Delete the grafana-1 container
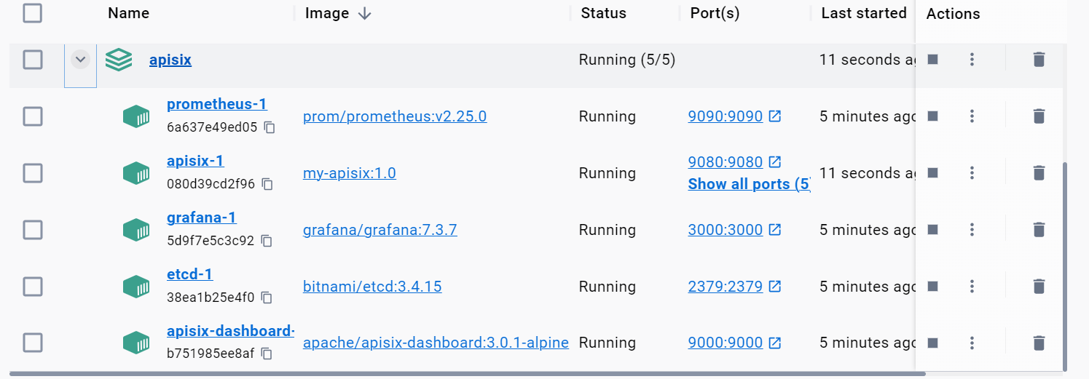 tap(1039, 230)
